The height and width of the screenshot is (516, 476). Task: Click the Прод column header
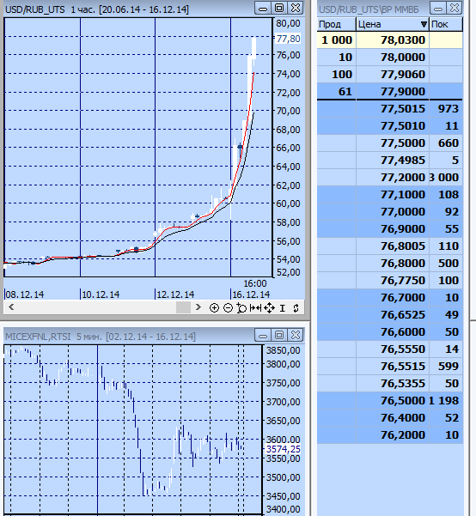point(336,24)
